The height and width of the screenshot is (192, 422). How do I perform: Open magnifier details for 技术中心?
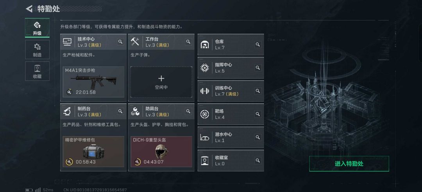coord(120,42)
